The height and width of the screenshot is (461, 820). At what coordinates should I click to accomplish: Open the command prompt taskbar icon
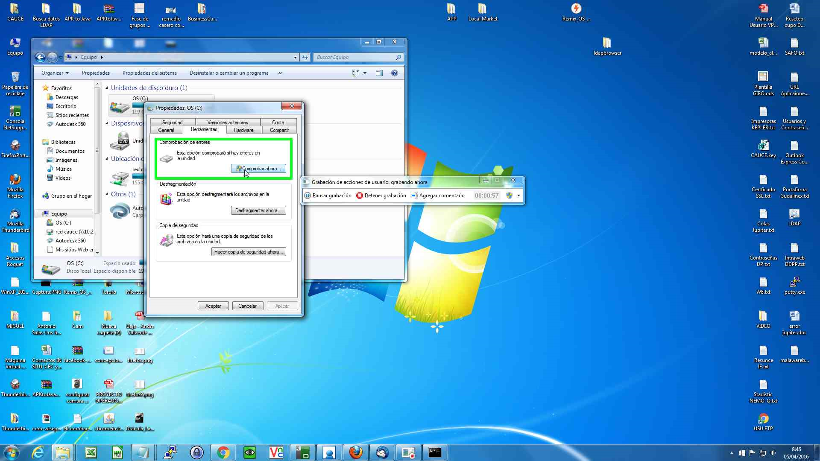pos(435,452)
